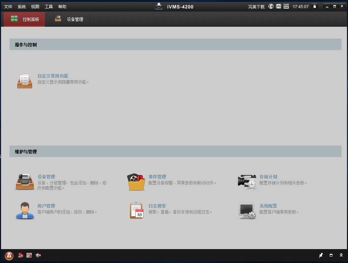The width and height of the screenshot is (348, 263).
Task: Click the CPU usage icon in title bar
Action: coord(278,6)
